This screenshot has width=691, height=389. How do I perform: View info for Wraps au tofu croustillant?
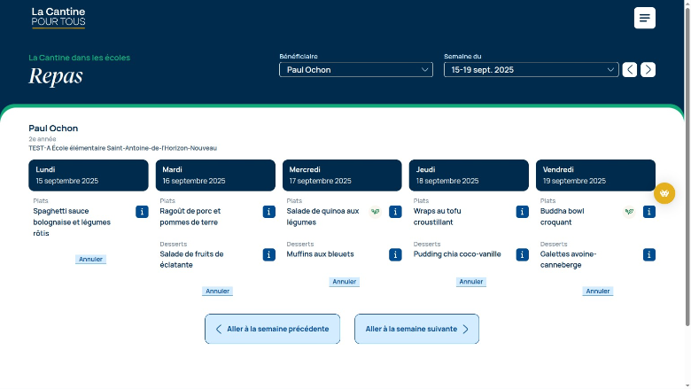(x=522, y=212)
